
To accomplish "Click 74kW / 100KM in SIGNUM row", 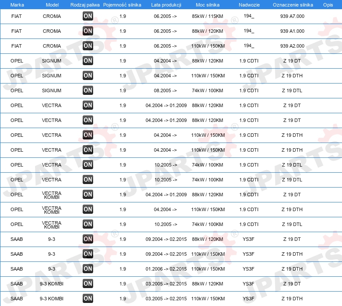I will pyautogui.click(x=207, y=90).
